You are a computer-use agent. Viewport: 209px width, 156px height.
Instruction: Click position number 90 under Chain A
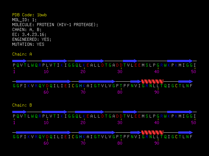157,92
